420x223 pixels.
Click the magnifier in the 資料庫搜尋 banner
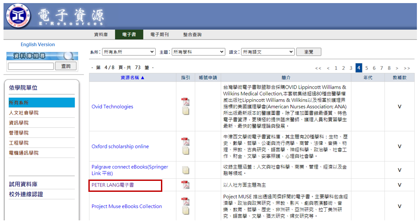68,56
